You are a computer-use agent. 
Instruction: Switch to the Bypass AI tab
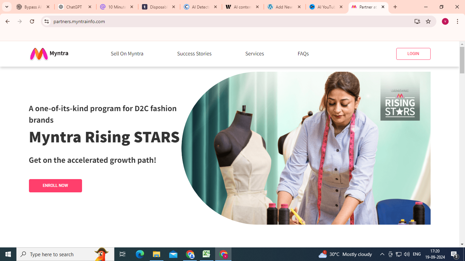pos(33,7)
